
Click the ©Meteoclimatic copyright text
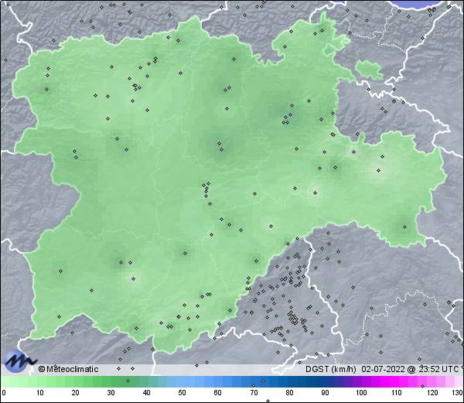(68, 369)
